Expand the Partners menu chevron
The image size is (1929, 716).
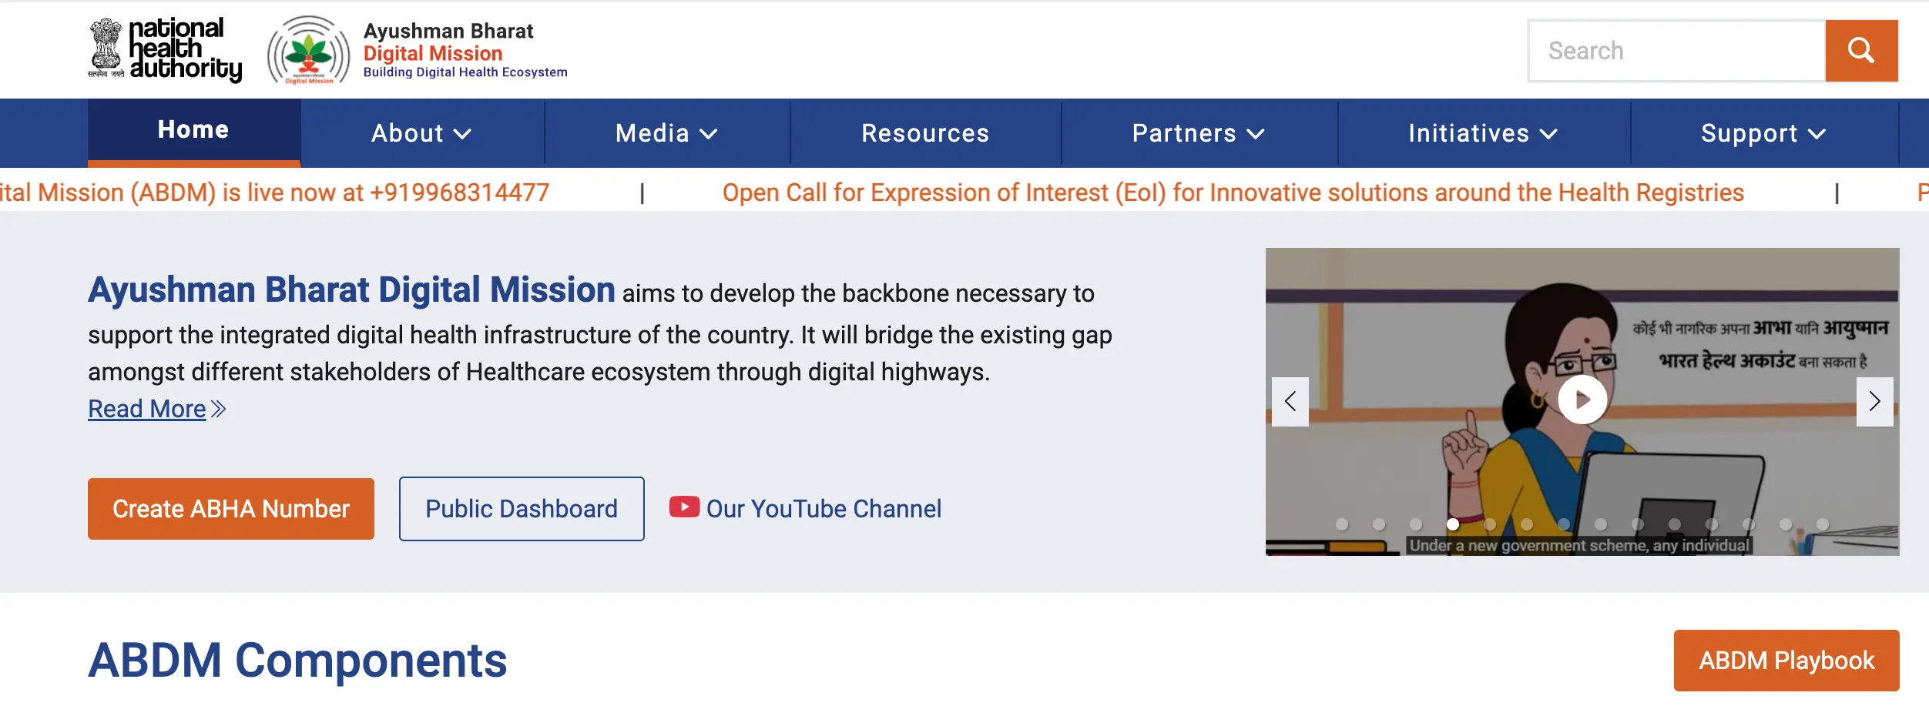point(1256,134)
